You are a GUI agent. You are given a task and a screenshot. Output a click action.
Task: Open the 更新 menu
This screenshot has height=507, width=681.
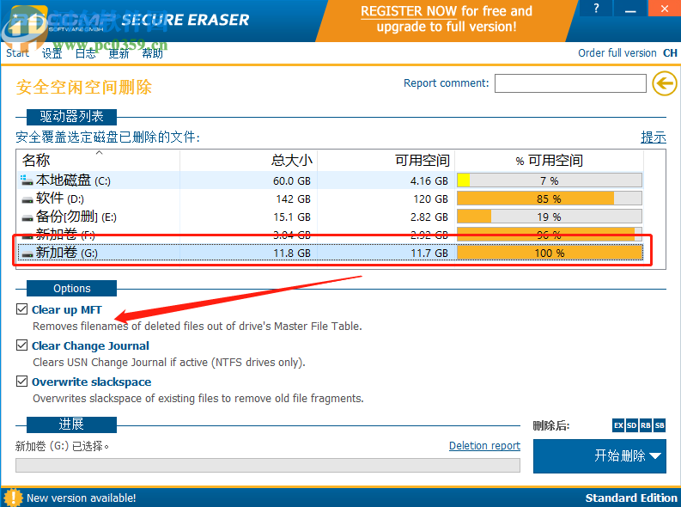119,53
